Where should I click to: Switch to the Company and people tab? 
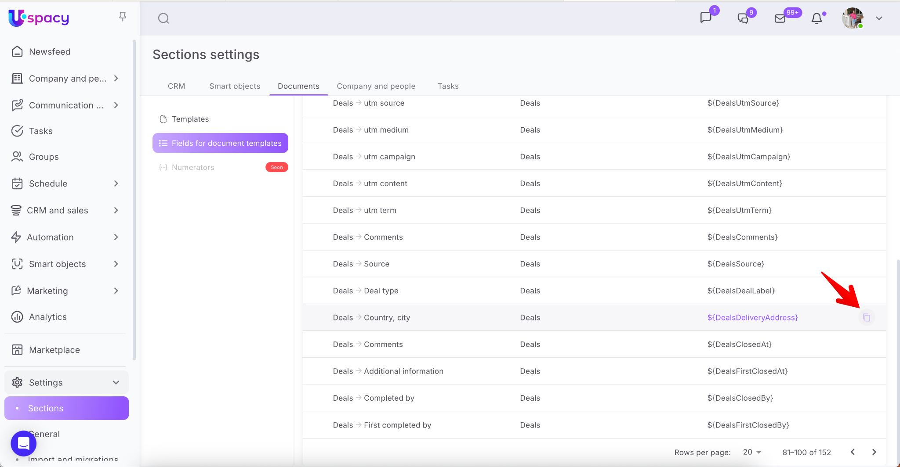tap(376, 86)
